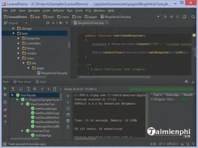Click console scroll up arrow icon
The width and height of the screenshot is (198, 148).
[x=68, y=96]
